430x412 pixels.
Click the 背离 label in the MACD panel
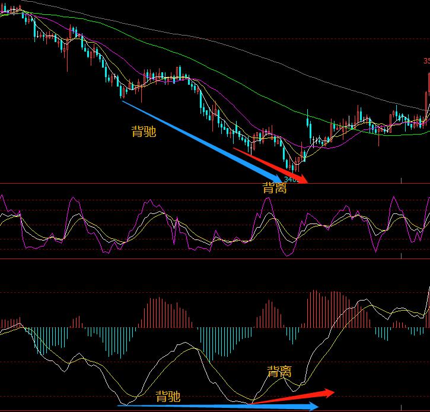(279, 372)
